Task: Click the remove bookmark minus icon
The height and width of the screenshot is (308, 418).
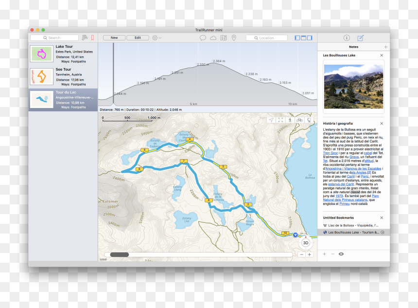Action: tap(332, 254)
